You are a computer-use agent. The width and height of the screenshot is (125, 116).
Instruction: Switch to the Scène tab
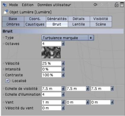(101, 24)
